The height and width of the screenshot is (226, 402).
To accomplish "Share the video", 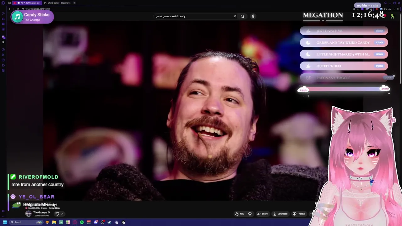I will coord(262,214).
